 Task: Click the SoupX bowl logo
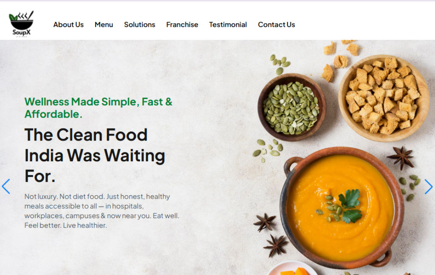pos(21,24)
